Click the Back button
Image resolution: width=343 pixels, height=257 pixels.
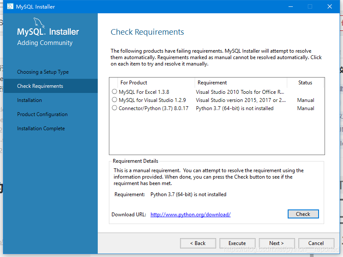pos(198,243)
